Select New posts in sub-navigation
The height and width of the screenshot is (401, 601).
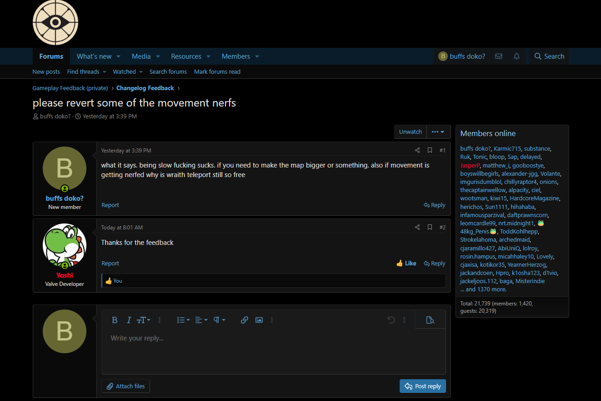click(x=46, y=72)
